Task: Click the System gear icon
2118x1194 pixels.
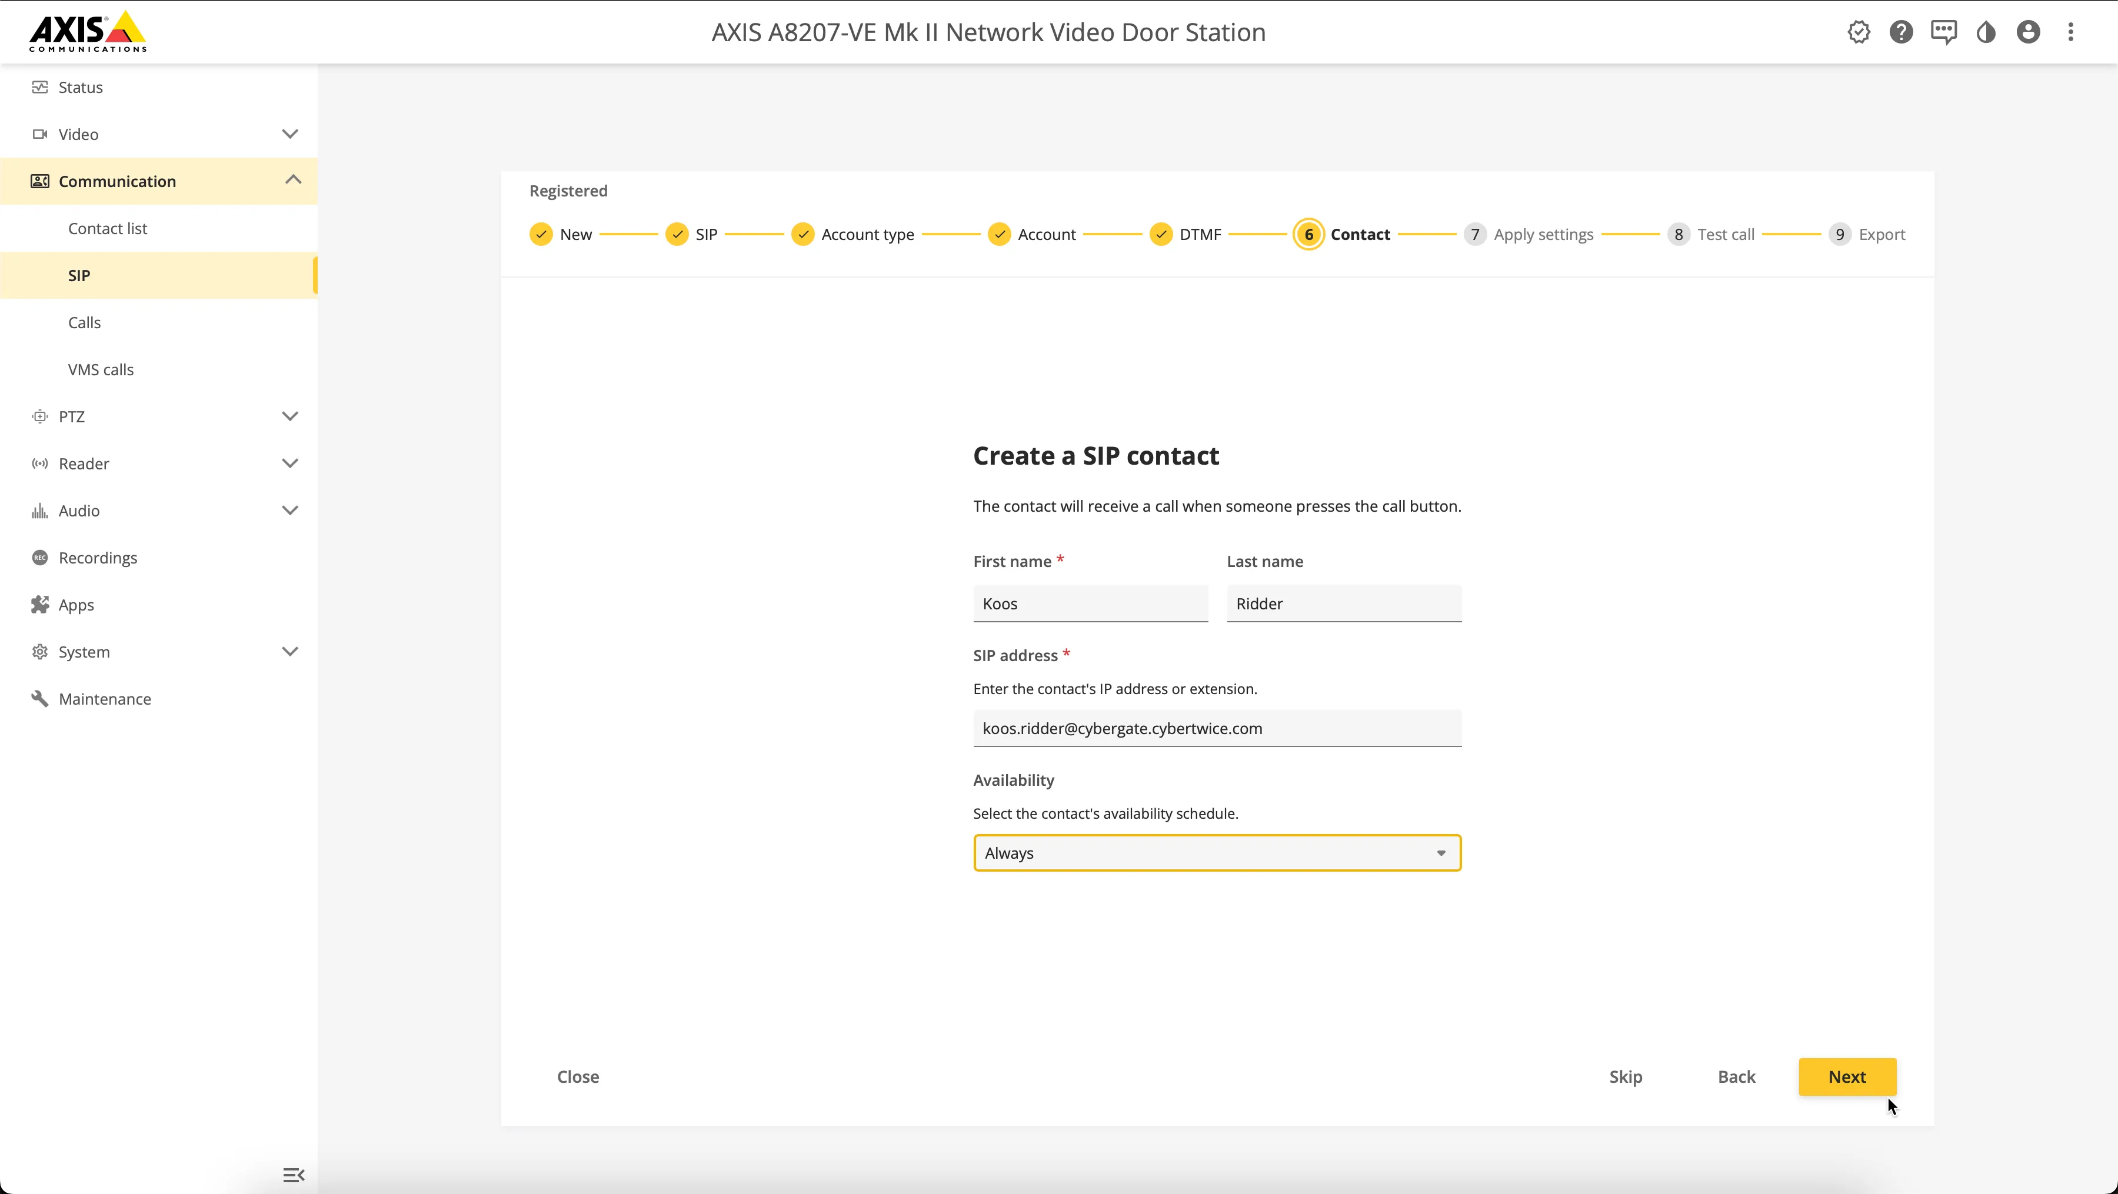Action: tap(39, 652)
